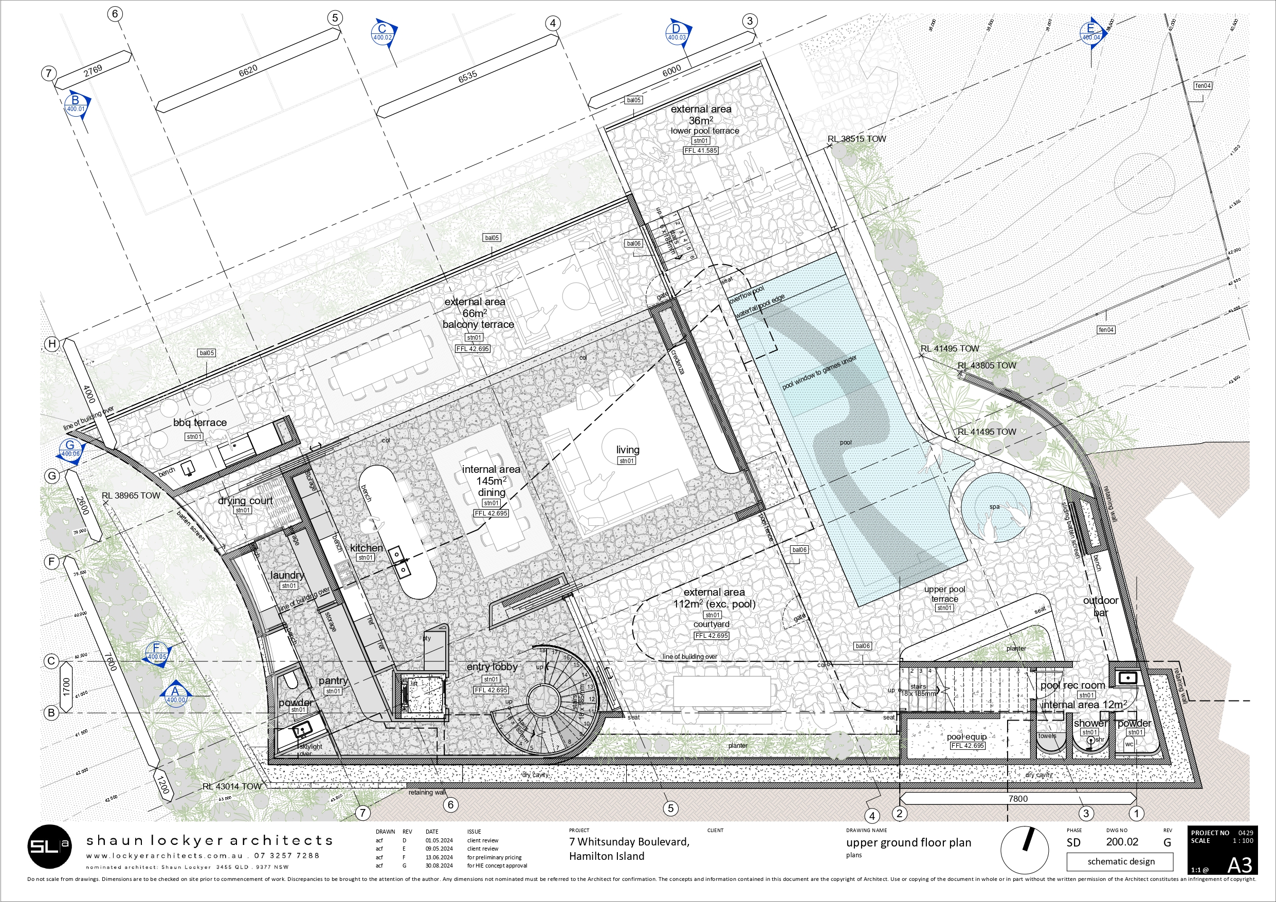The height and width of the screenshot is (902, 1276).
Task: Click section marker E 400.04
Action: click(1091, 33)
